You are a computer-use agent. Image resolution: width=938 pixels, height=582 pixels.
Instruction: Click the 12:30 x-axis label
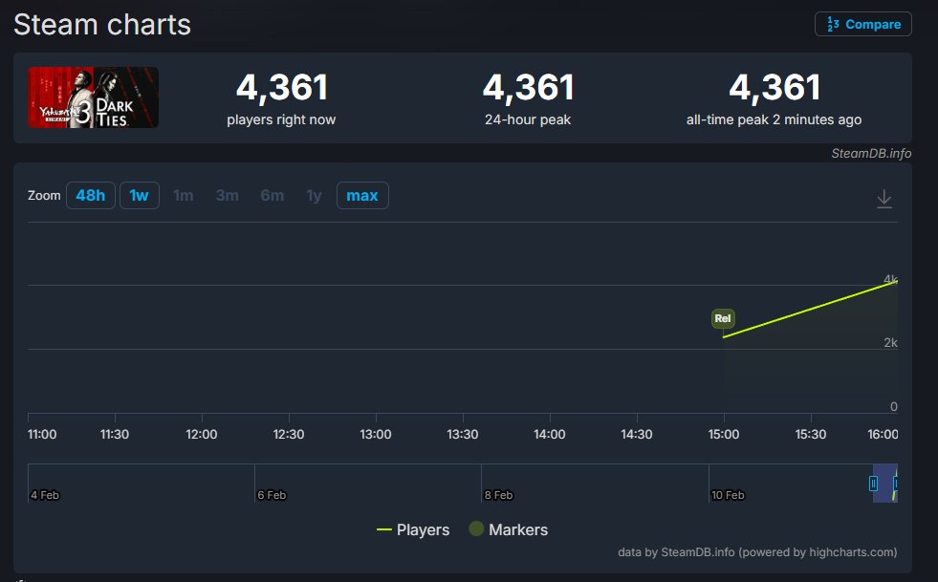pos(289,434)
